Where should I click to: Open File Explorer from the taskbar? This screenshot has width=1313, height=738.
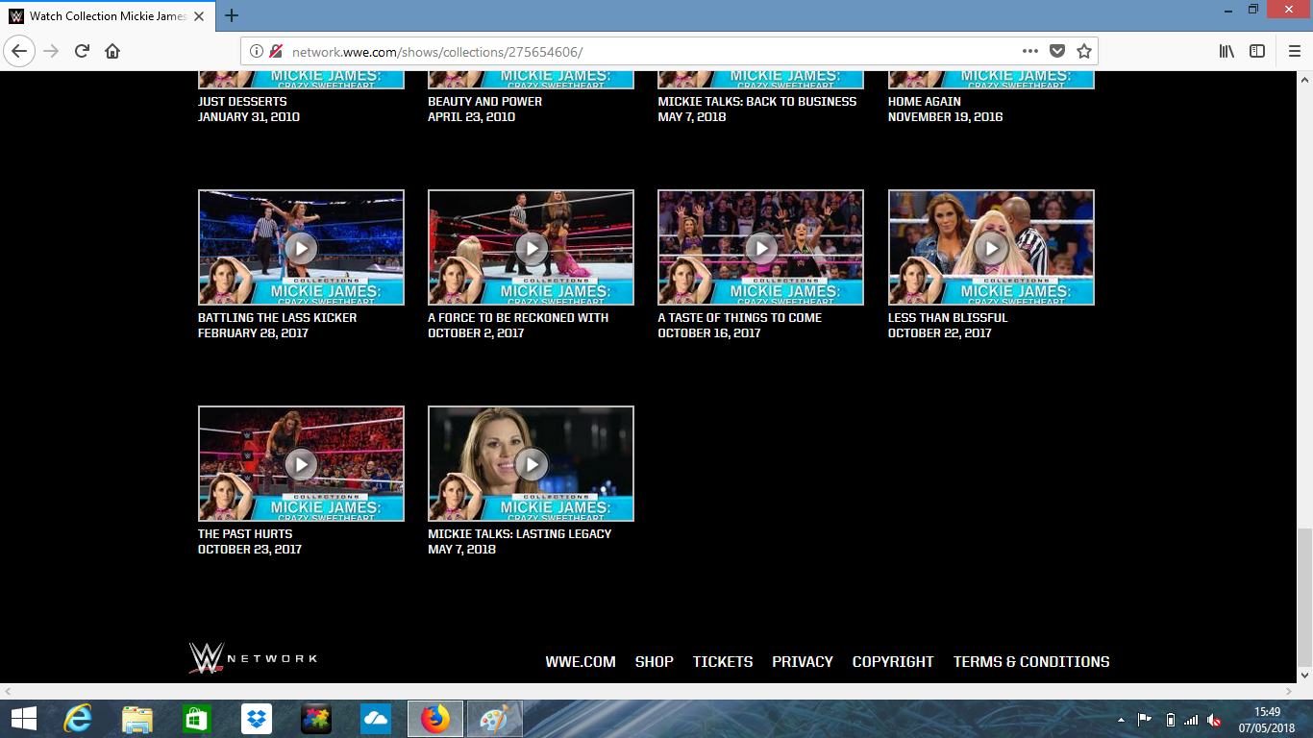(137, 718)
